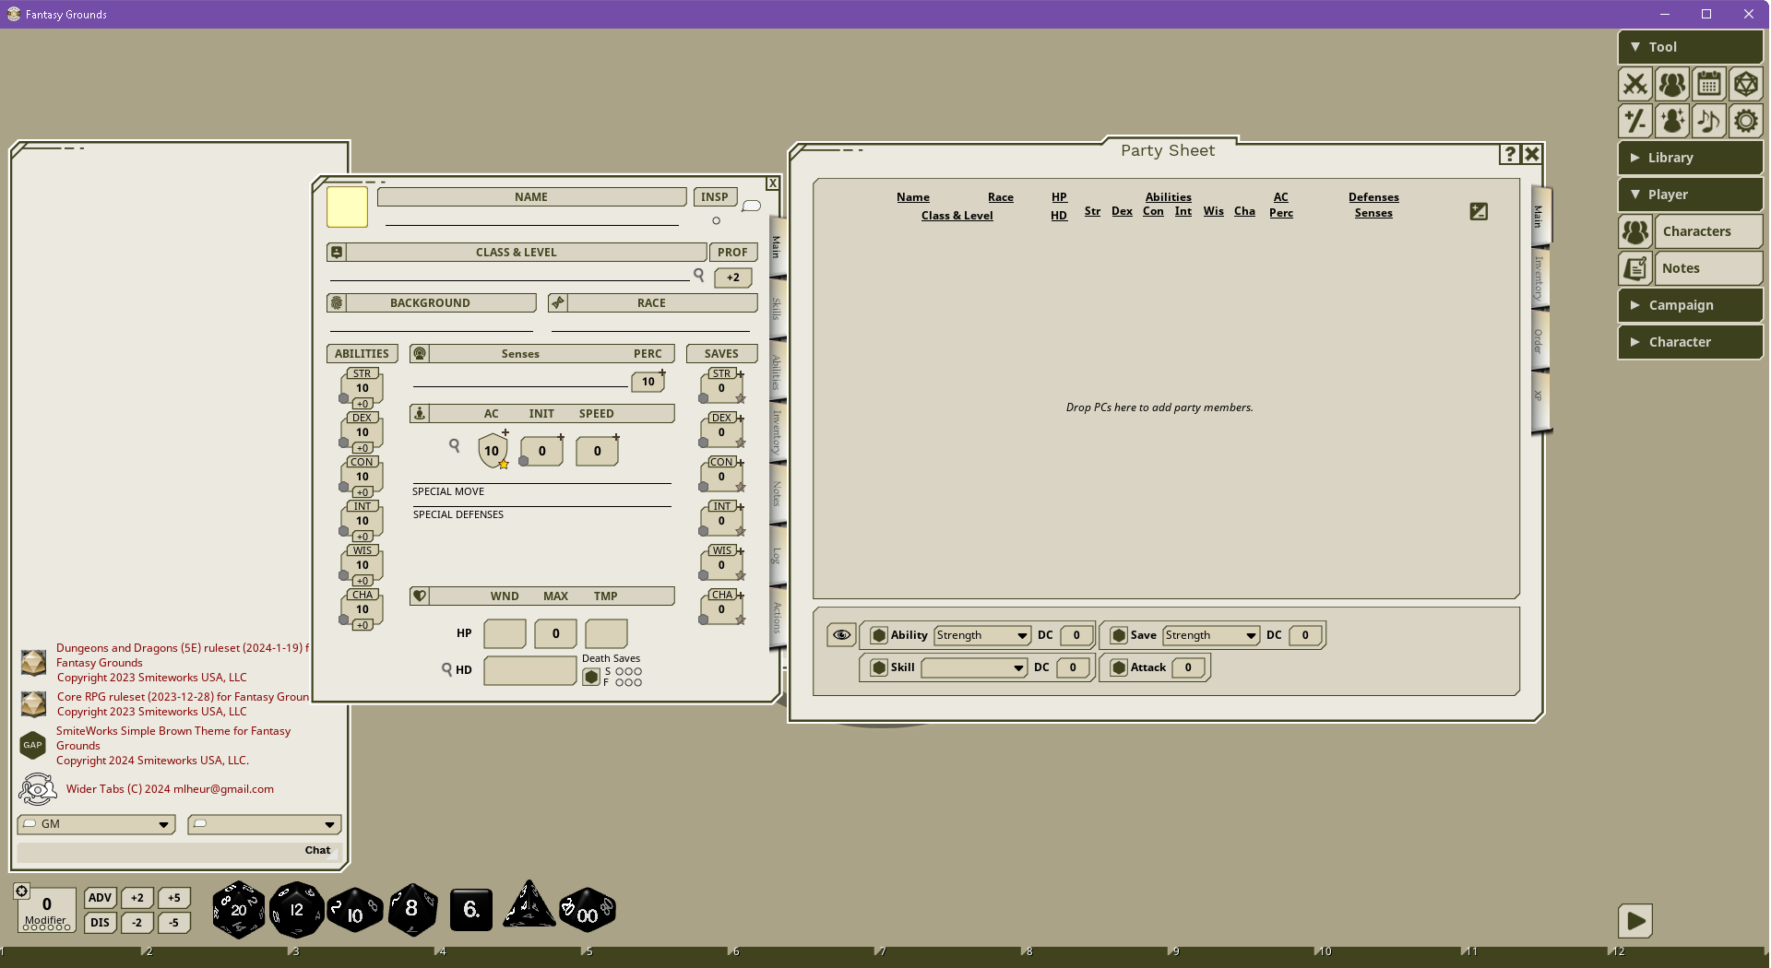This screenshot has width=1771, height=968.
Task: Expand the Character sidebar section
Action: coord(1690,342)
